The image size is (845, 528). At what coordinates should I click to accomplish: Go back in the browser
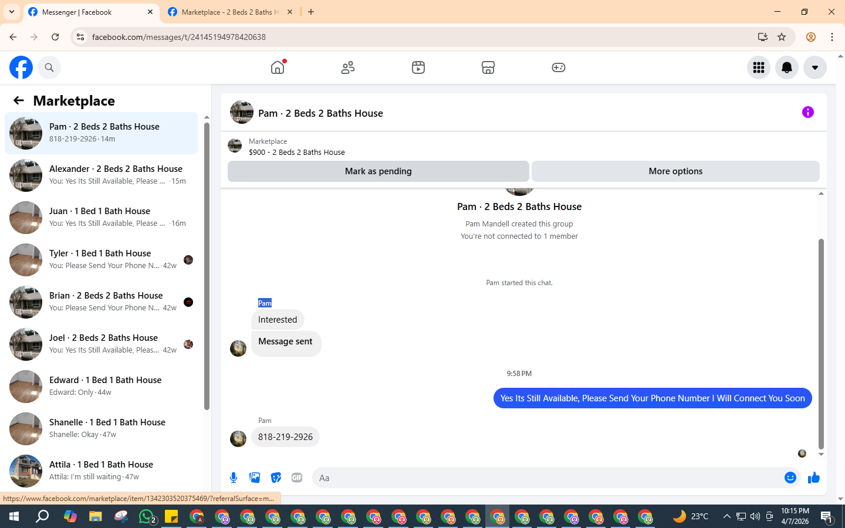13,37
